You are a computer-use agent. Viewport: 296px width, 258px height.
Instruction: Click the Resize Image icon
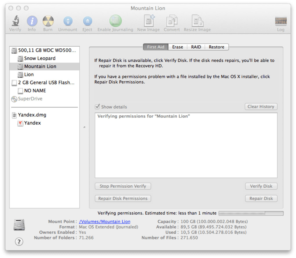tap(197, 21)
